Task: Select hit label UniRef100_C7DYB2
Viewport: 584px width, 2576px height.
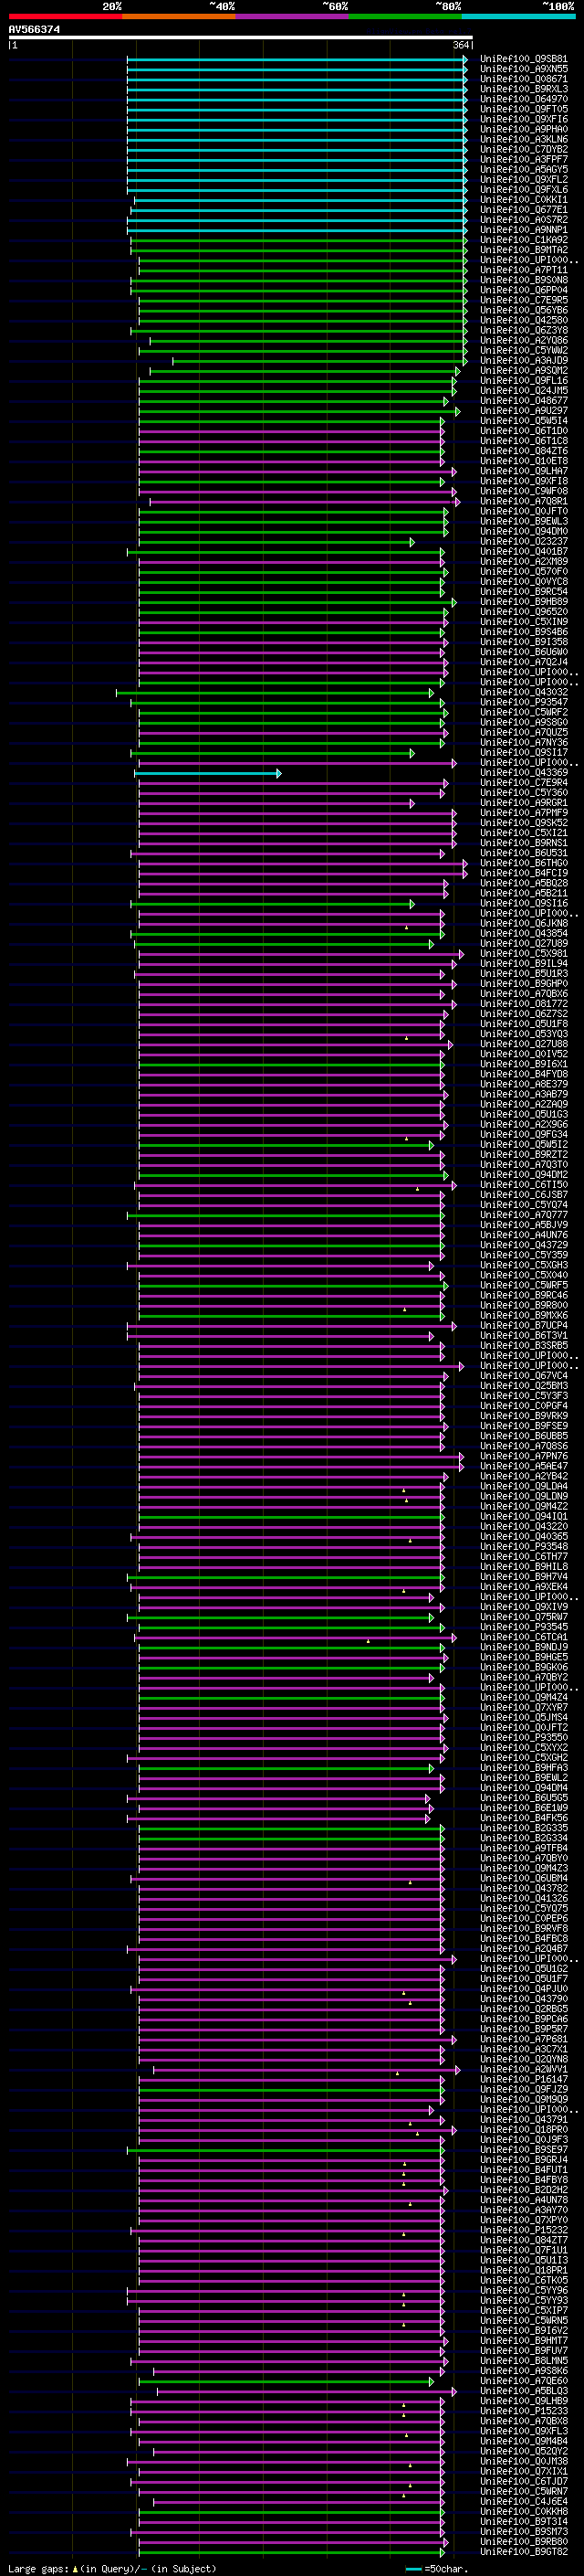Action: 524,150
